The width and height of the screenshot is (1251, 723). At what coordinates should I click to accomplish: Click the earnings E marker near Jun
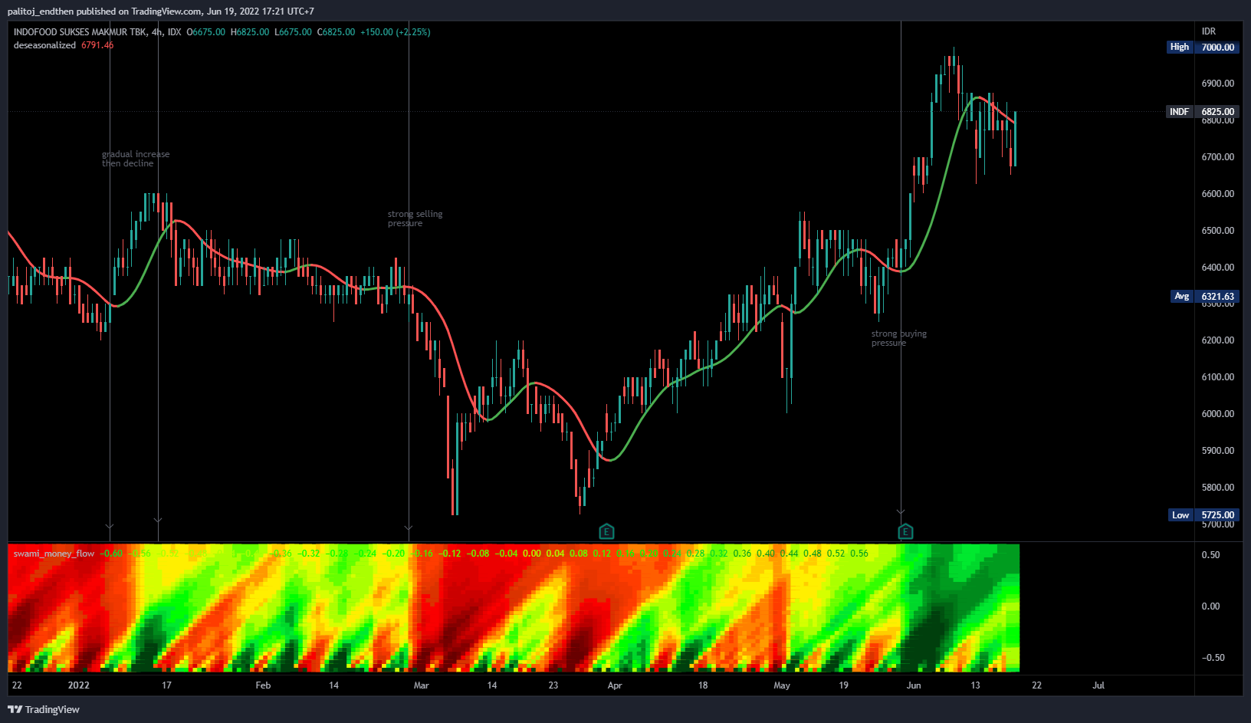coord(905,531)
